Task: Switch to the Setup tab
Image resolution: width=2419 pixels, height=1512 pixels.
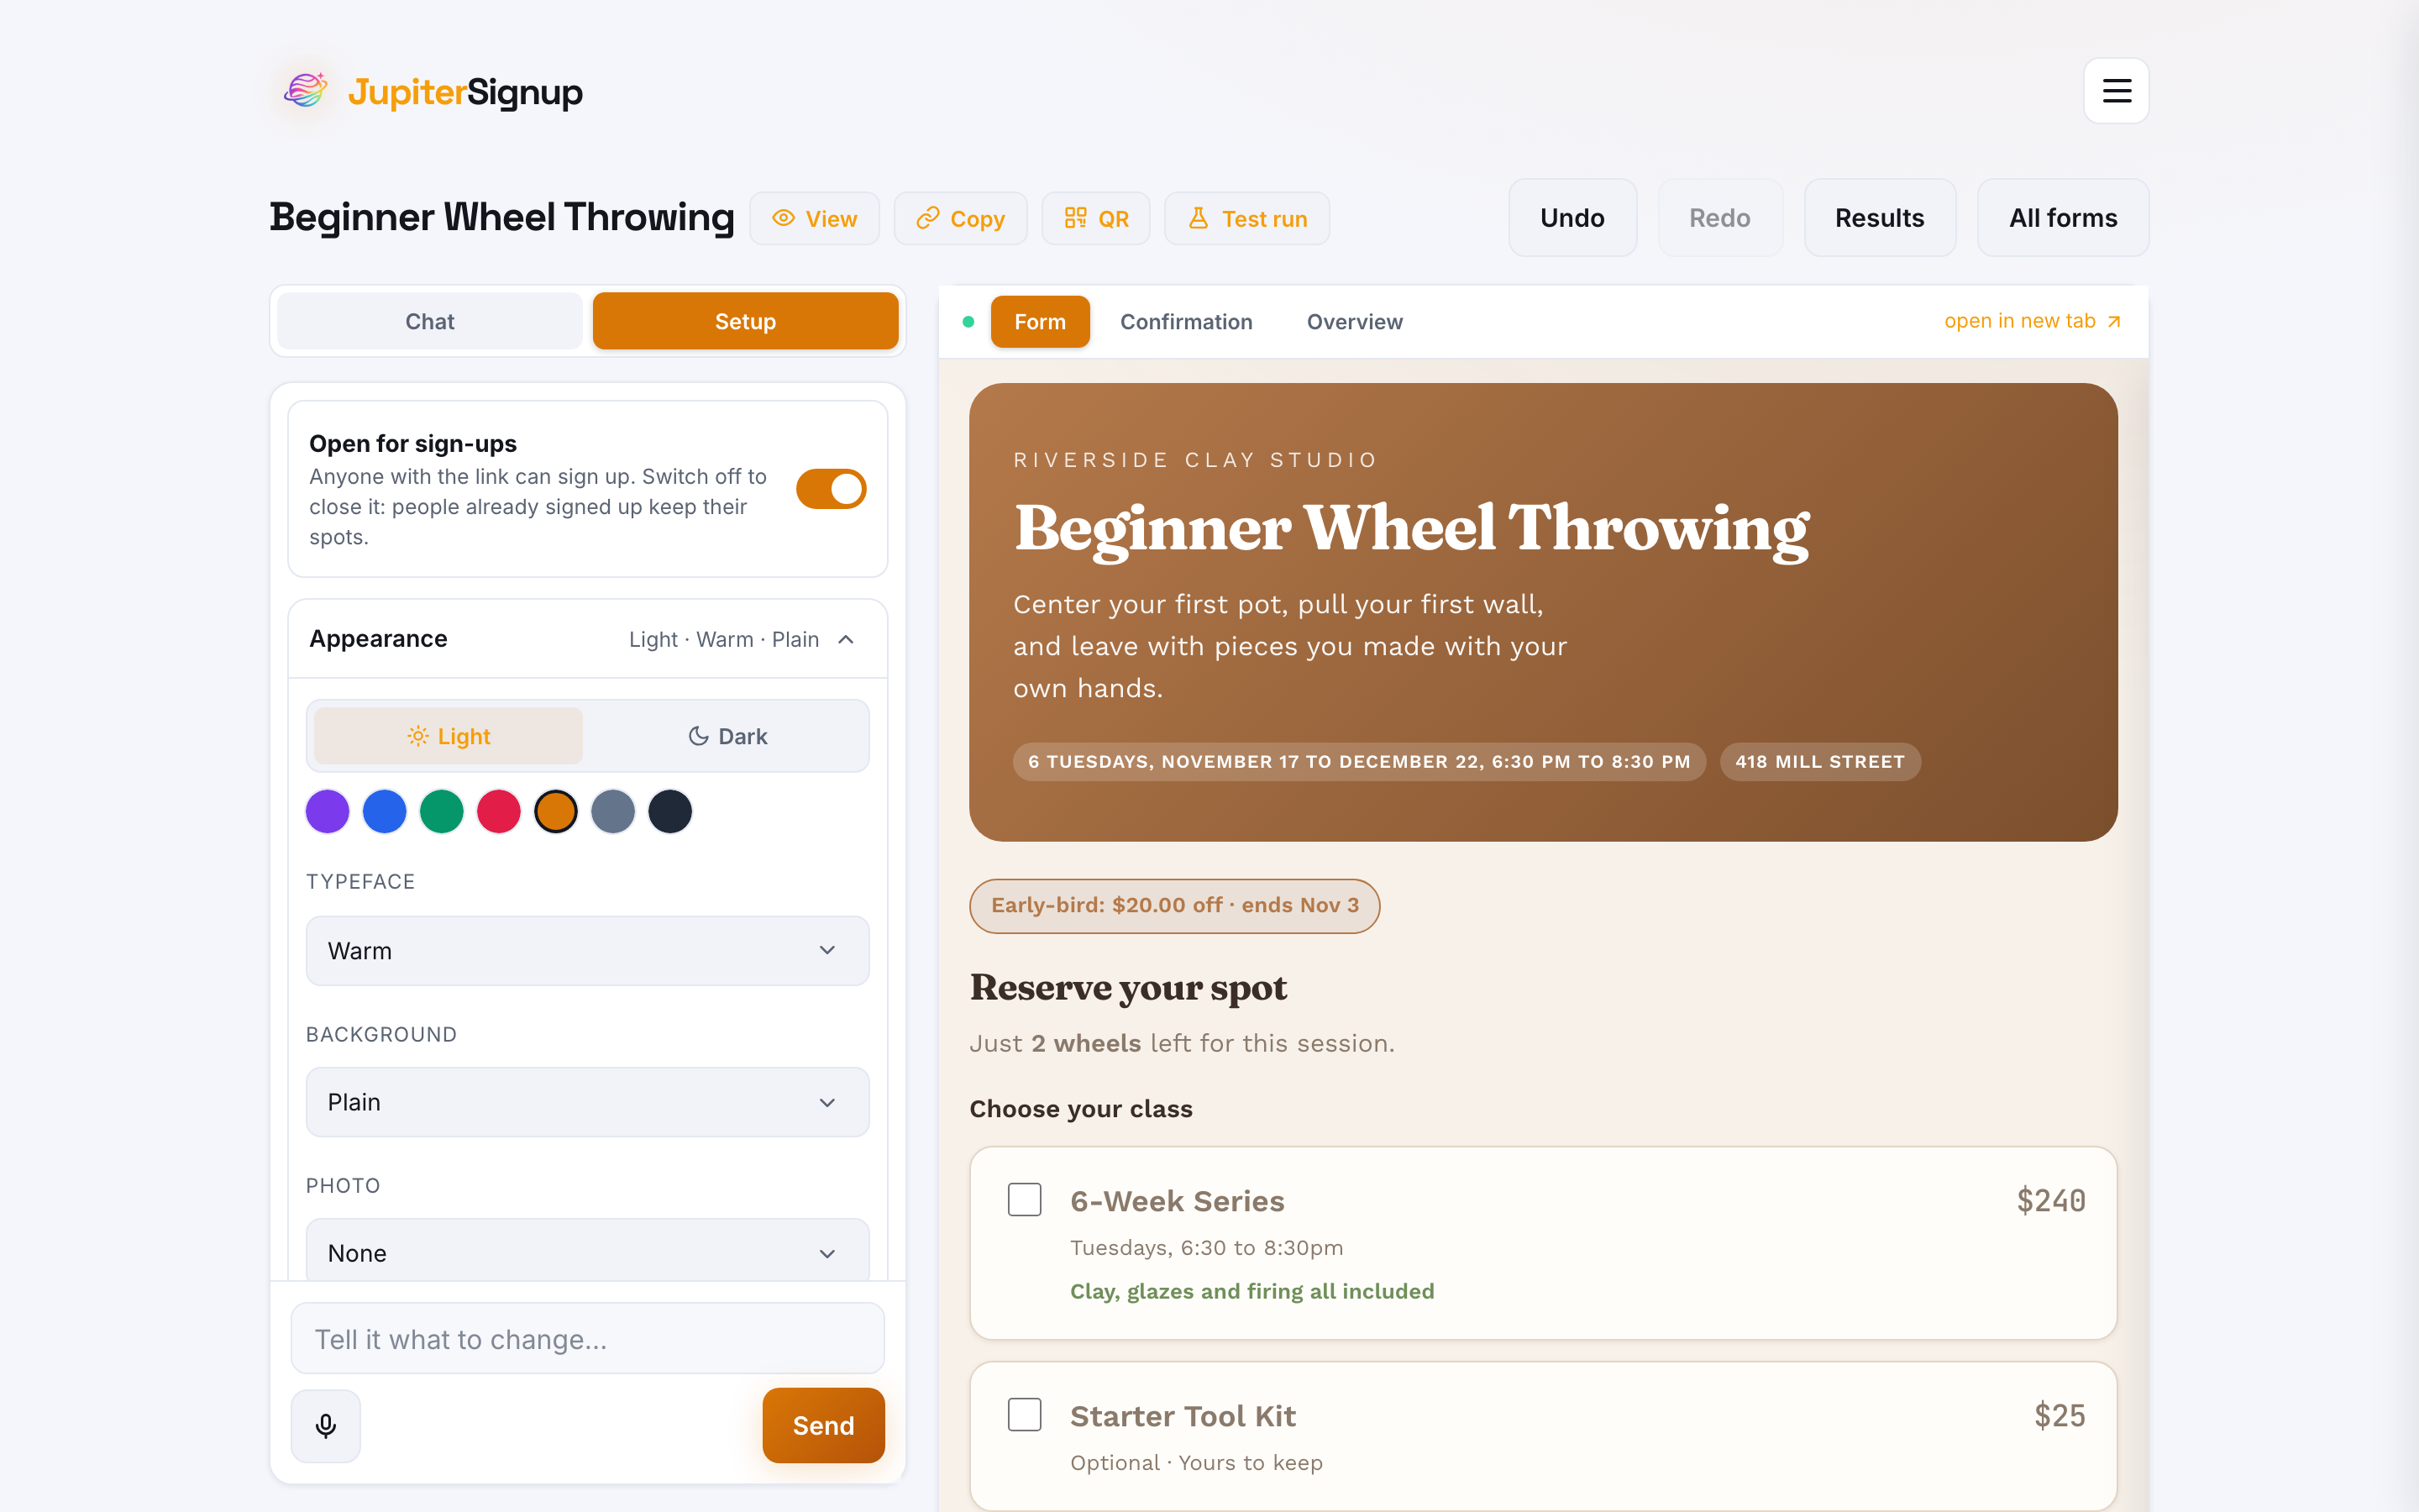Action: 745,321
